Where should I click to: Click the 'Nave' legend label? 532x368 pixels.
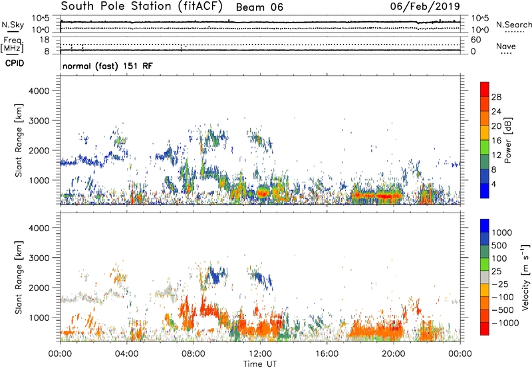tap(506, 46)
